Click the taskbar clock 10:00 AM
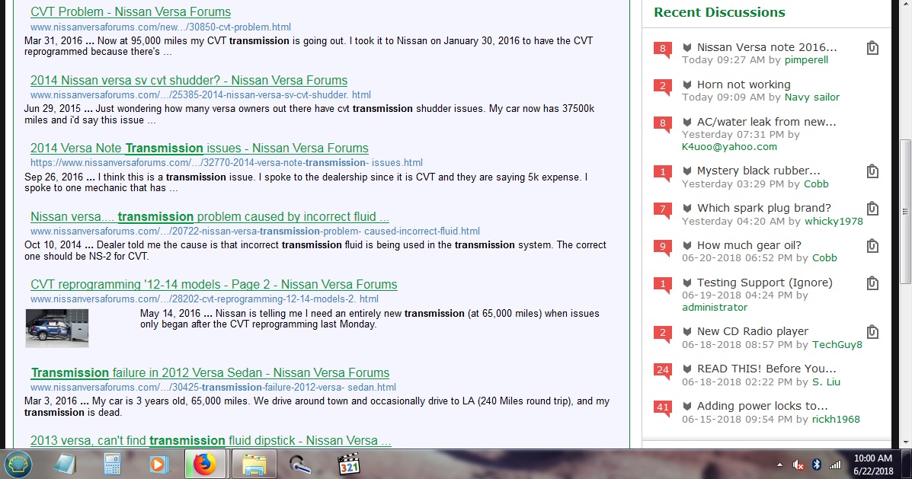 pos(873,458)
